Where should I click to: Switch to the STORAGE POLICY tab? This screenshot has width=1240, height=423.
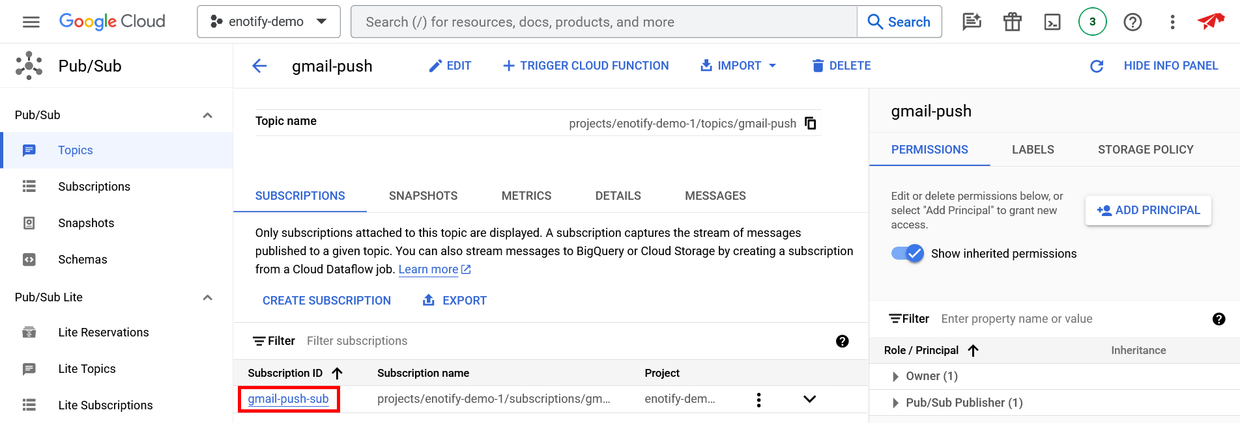click(1145, 150)
